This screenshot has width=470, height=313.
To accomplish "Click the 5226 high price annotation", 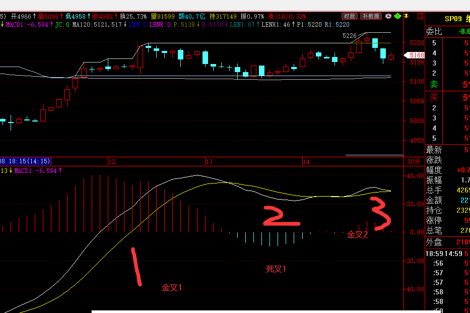I will coord(350,36).
